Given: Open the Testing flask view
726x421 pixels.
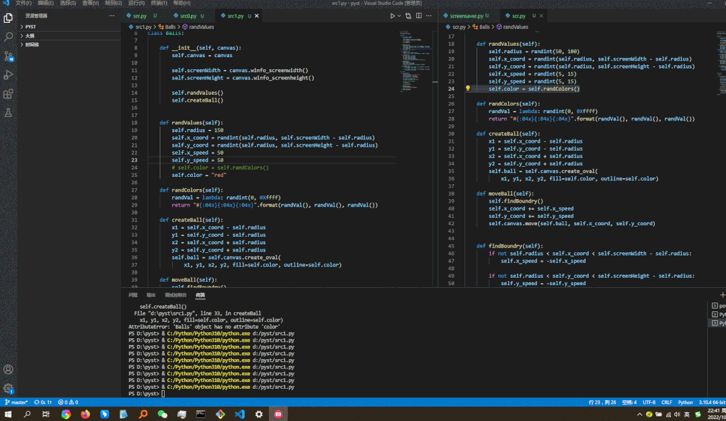Looking at the screenshot, I should (8, 112).
